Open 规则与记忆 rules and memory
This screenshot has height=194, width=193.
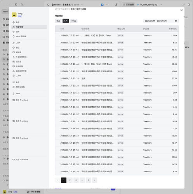(x=29, y=87)
